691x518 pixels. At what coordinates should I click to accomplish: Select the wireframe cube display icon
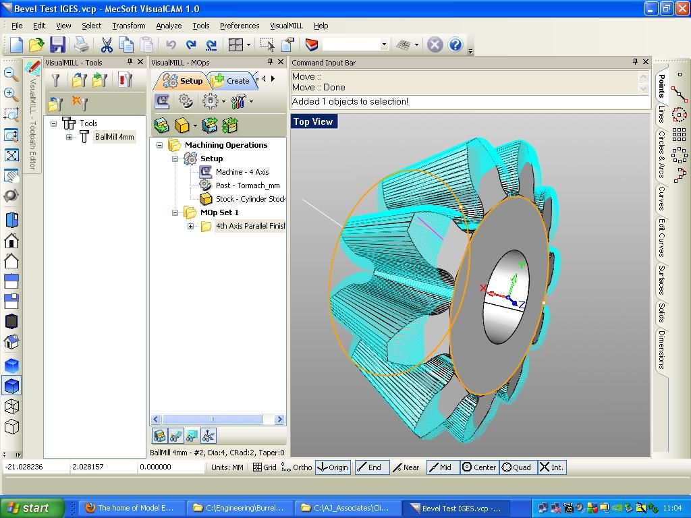11,406
